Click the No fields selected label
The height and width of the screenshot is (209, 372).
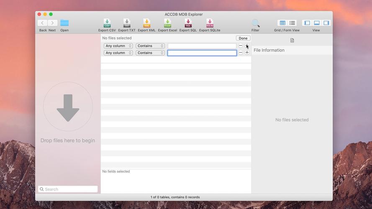(116, 171)
